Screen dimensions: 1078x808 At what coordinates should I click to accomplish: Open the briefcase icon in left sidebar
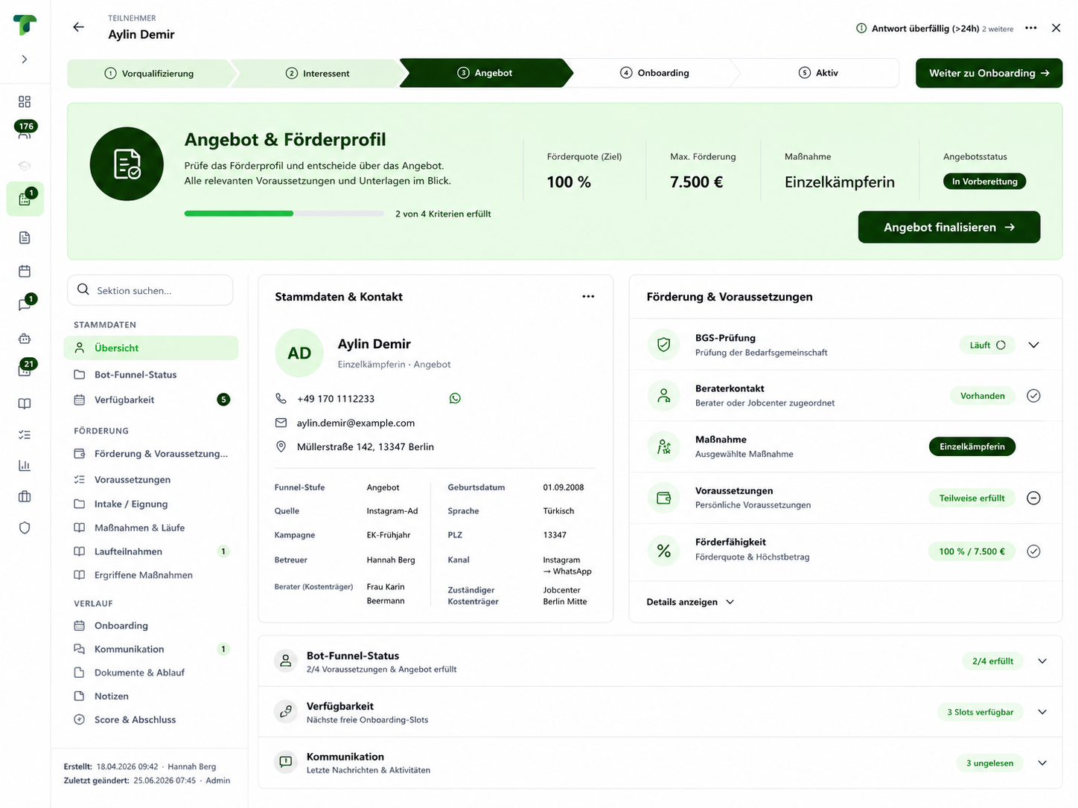[x=25, y=496]
